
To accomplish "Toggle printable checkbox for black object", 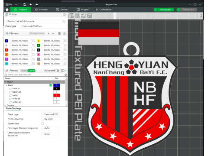I will pos(51,85).
